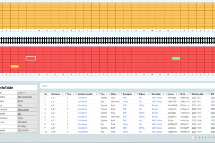Sort the Container number column
Image resolution: width=215 pixels, height=143 pixels.
(96, 94)
